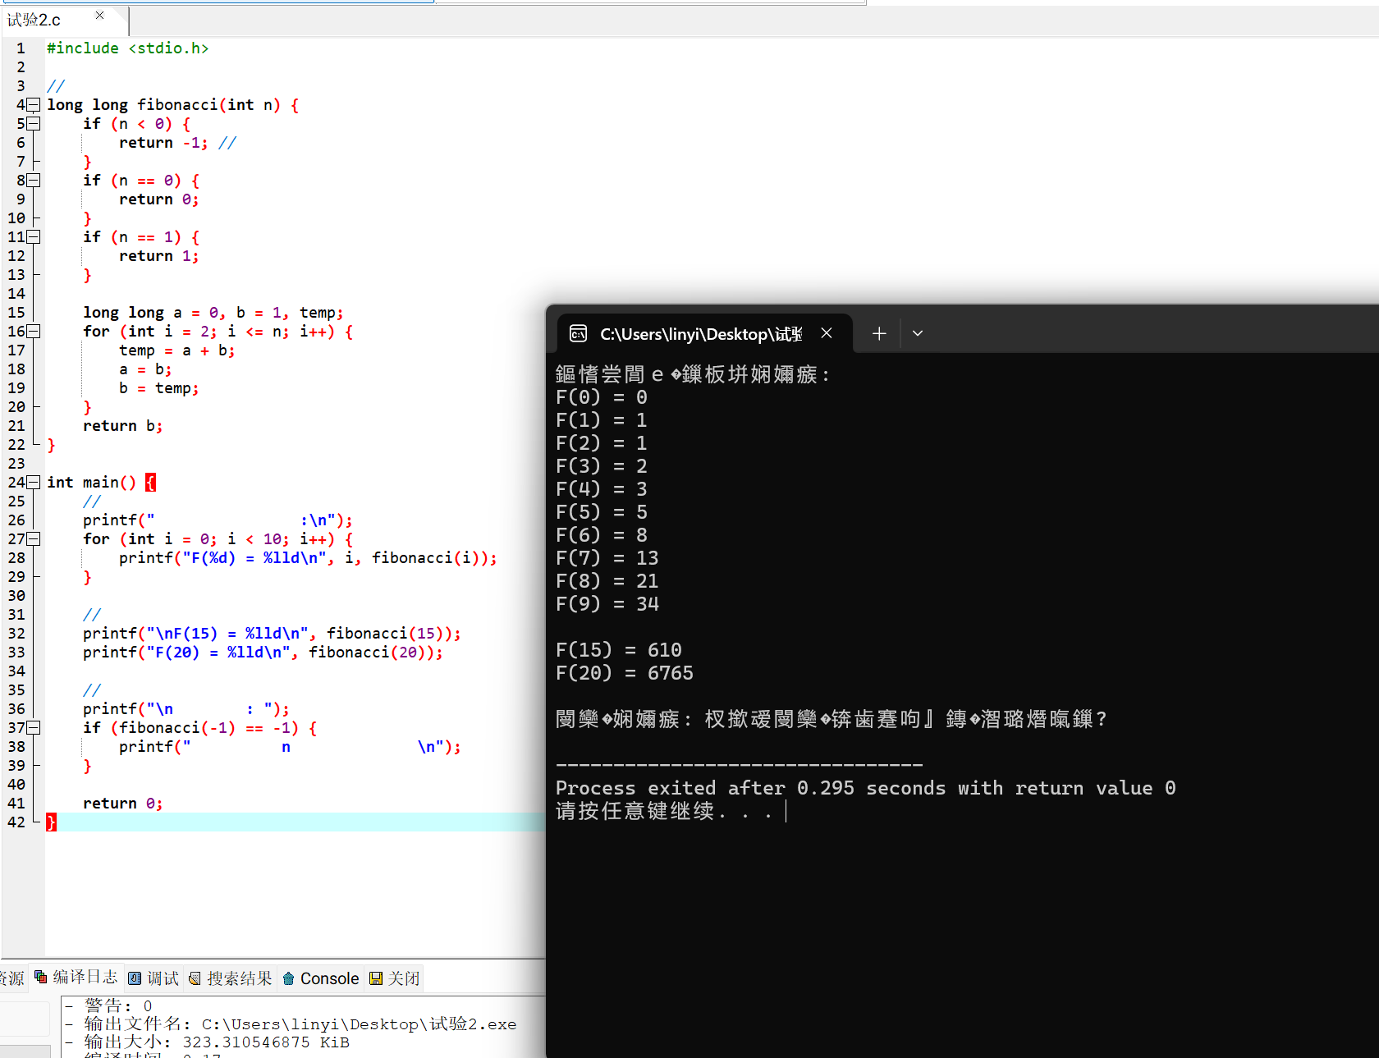Click the fibonacci(20) printf line
The width and height of the screenshot is (1379, 1058).
[x=263, y=653]
